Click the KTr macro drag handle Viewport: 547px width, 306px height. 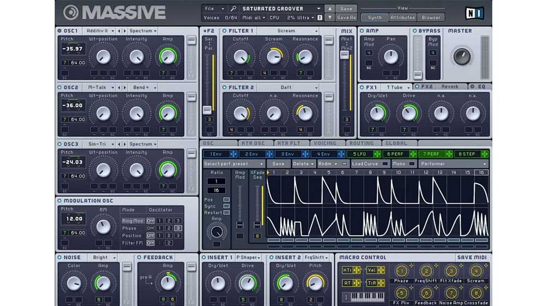pyautogui.click(x=356, y=270)
